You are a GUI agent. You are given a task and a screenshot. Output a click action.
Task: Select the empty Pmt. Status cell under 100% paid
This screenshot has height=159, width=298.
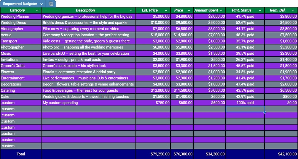(x=245, y=109)
